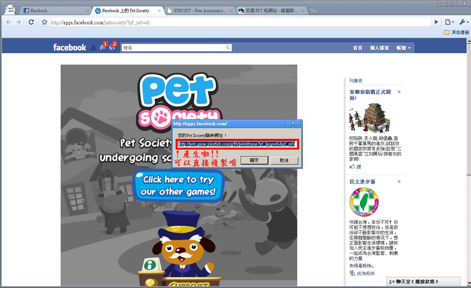Go forward with the browser forward arrow

click(18, 22)
